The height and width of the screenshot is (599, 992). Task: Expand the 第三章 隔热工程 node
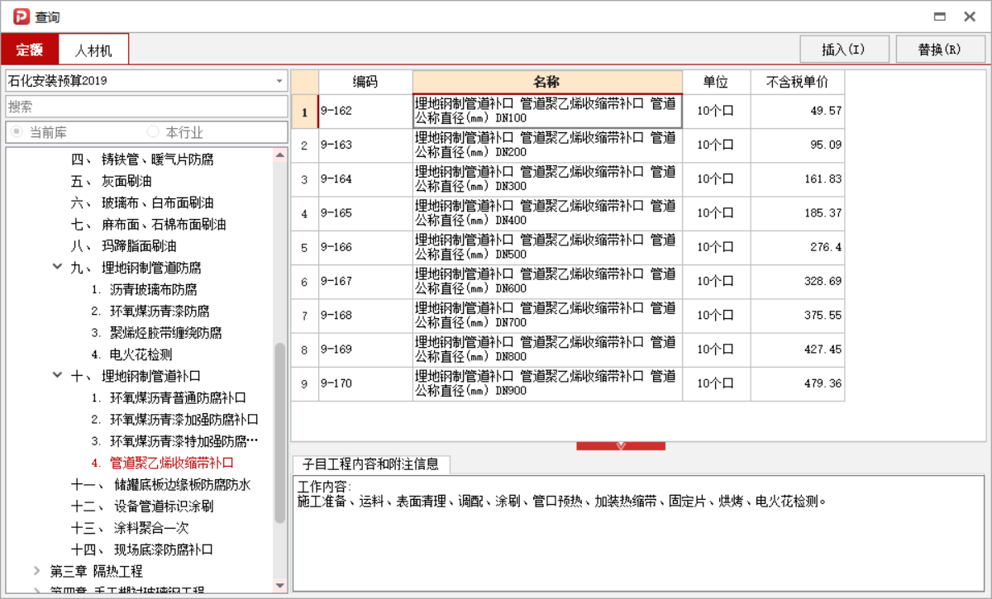coord(37,571)
